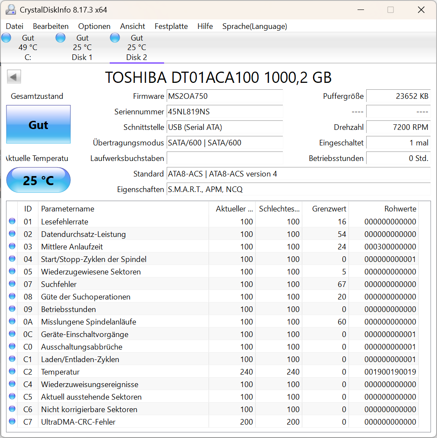Switch to the Disk 1 tab
This screenshot has height=438, width=437.
[82, 47]
